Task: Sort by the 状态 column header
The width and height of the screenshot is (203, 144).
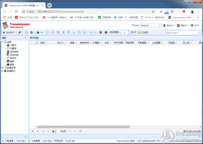Action: pos(108,43)
